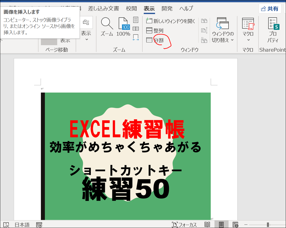Click the reset window position icon
Image resolution: width=286 pixels, height=228 pixels.
[204, 40]
